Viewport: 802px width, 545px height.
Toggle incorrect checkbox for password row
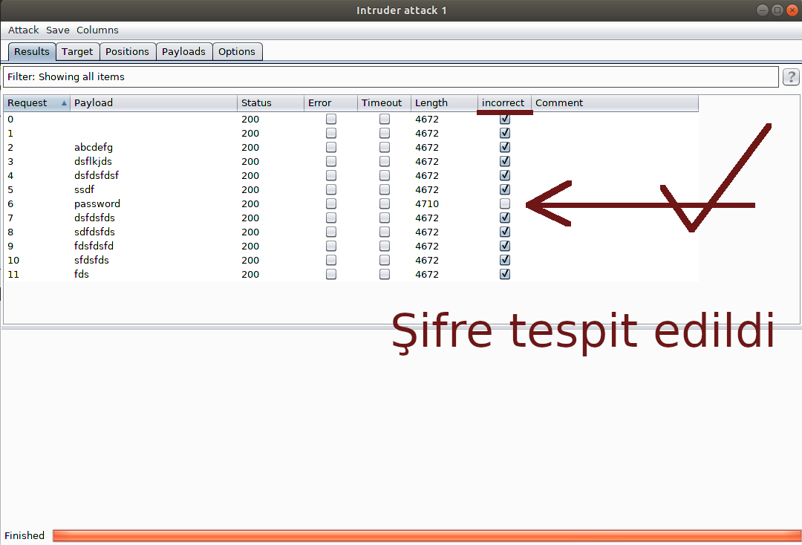coord(505,203)
